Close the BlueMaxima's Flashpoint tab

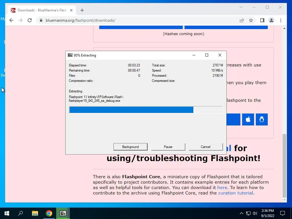coord(71,10)
